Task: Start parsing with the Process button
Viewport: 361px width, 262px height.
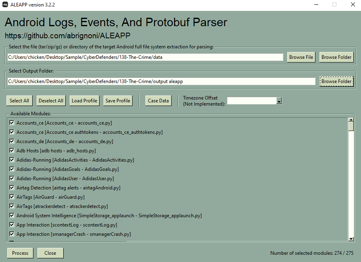Action: pos(20,253)
